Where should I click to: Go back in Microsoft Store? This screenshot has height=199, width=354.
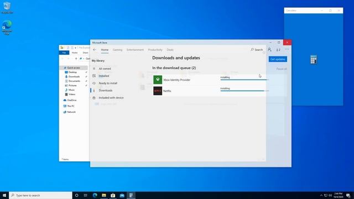point(95,50)
